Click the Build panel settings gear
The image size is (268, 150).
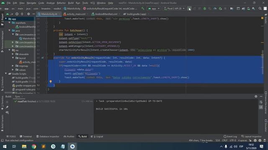(x=256, y=96)
